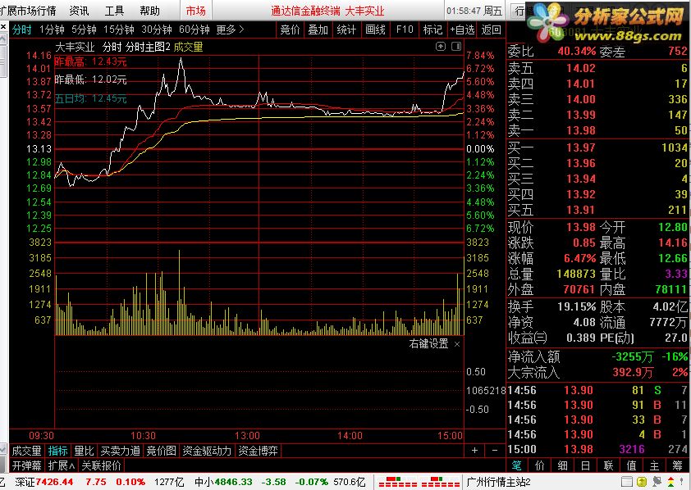This screenshot has width=691, height=490.
Task: Activate the 画线 drawing tool
Action: pyautogui.click(x=375, y=30)
